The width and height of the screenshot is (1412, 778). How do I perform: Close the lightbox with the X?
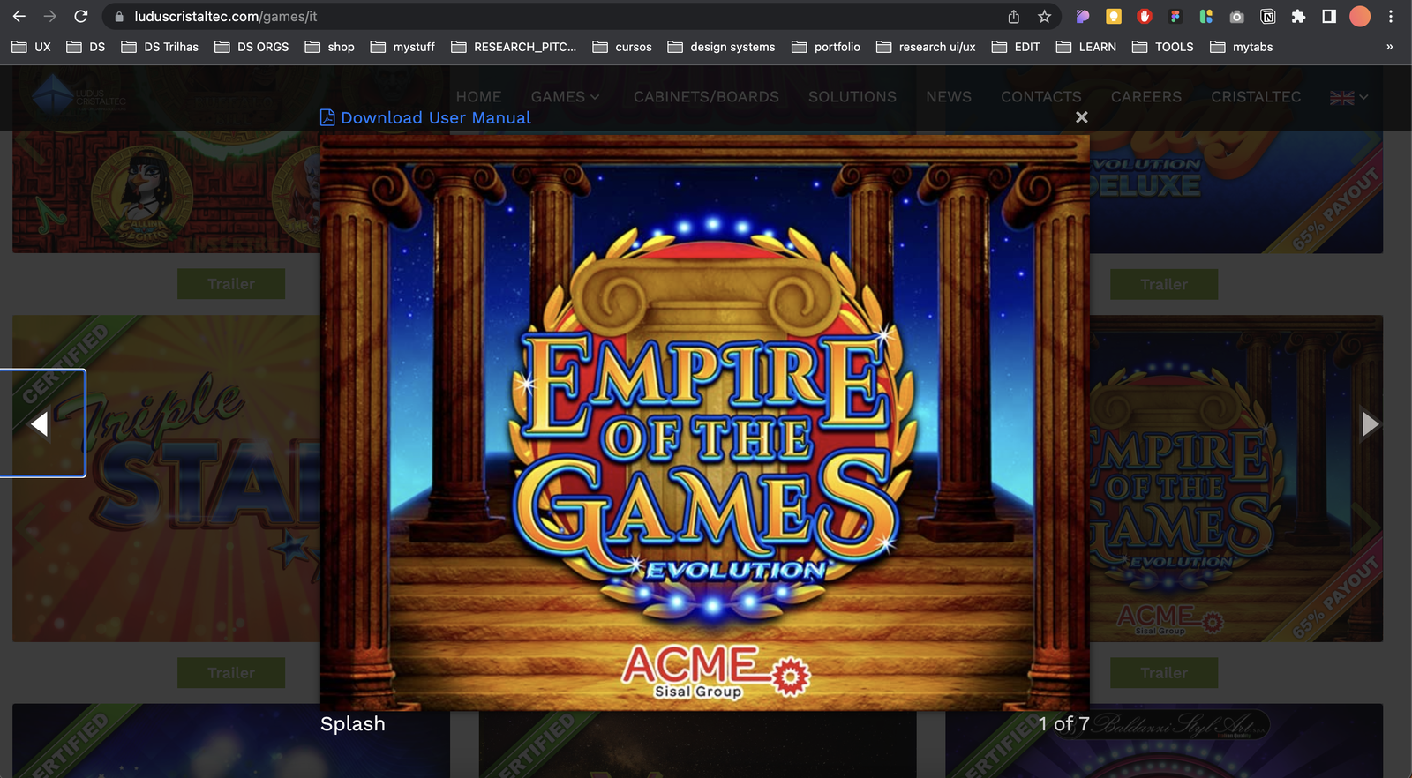point(1081,116)
